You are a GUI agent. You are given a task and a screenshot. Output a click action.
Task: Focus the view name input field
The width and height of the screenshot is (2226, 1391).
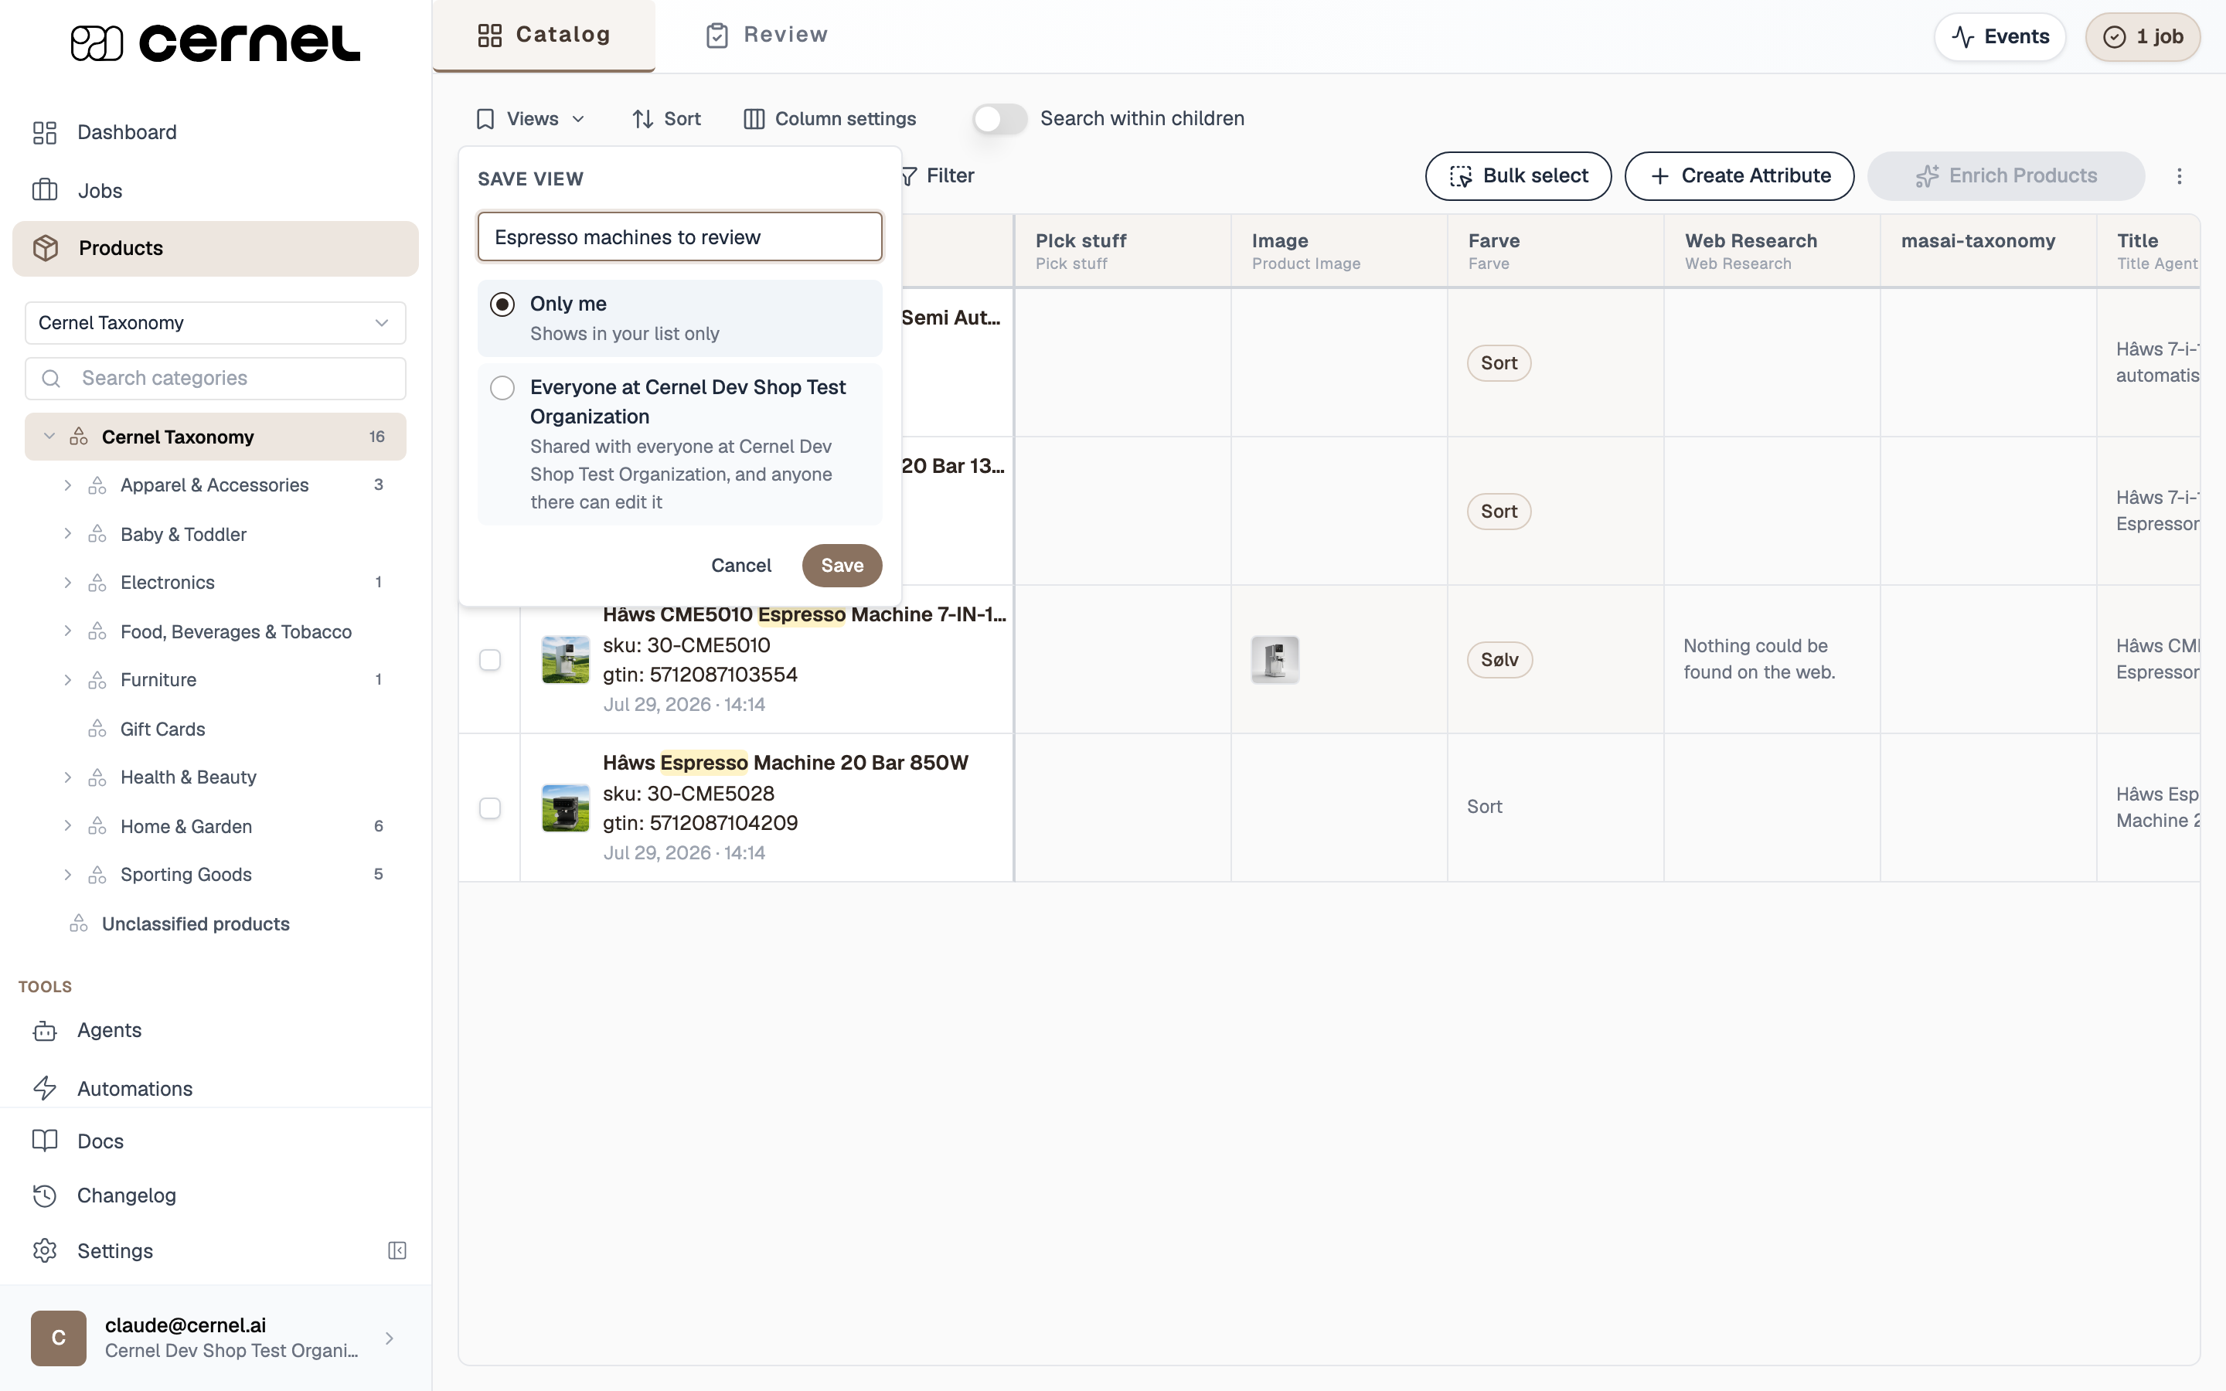[x=679, y=237]
